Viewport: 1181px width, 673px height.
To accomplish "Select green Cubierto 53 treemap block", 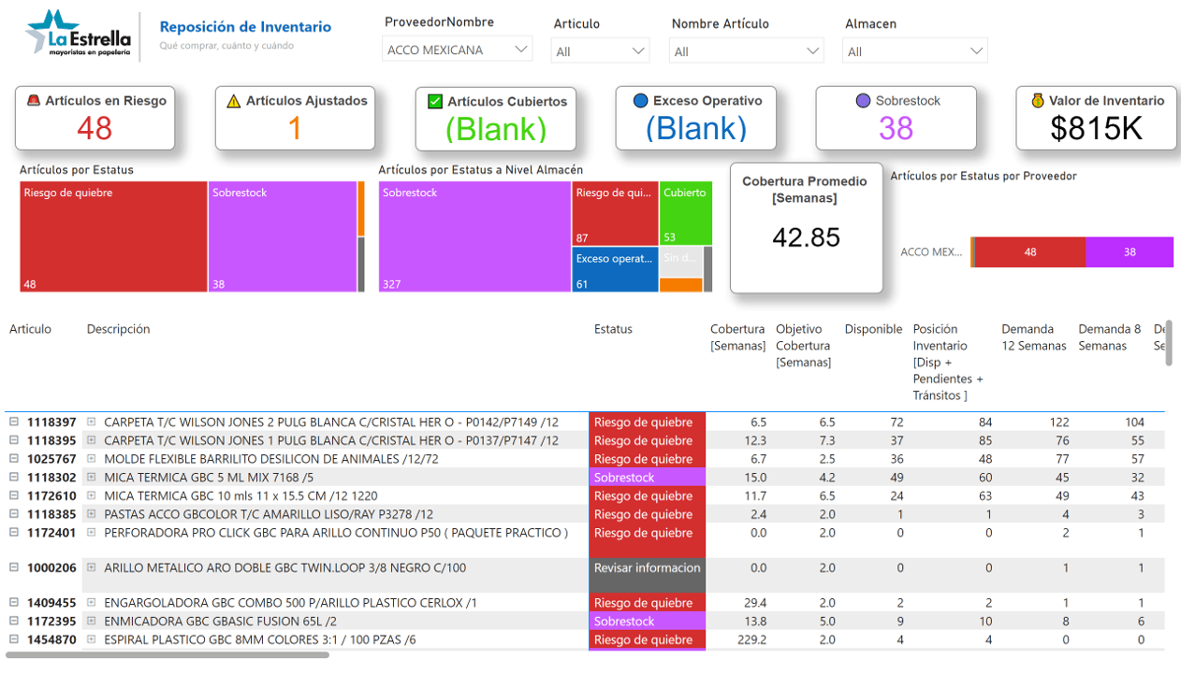I will coord(686,213).
